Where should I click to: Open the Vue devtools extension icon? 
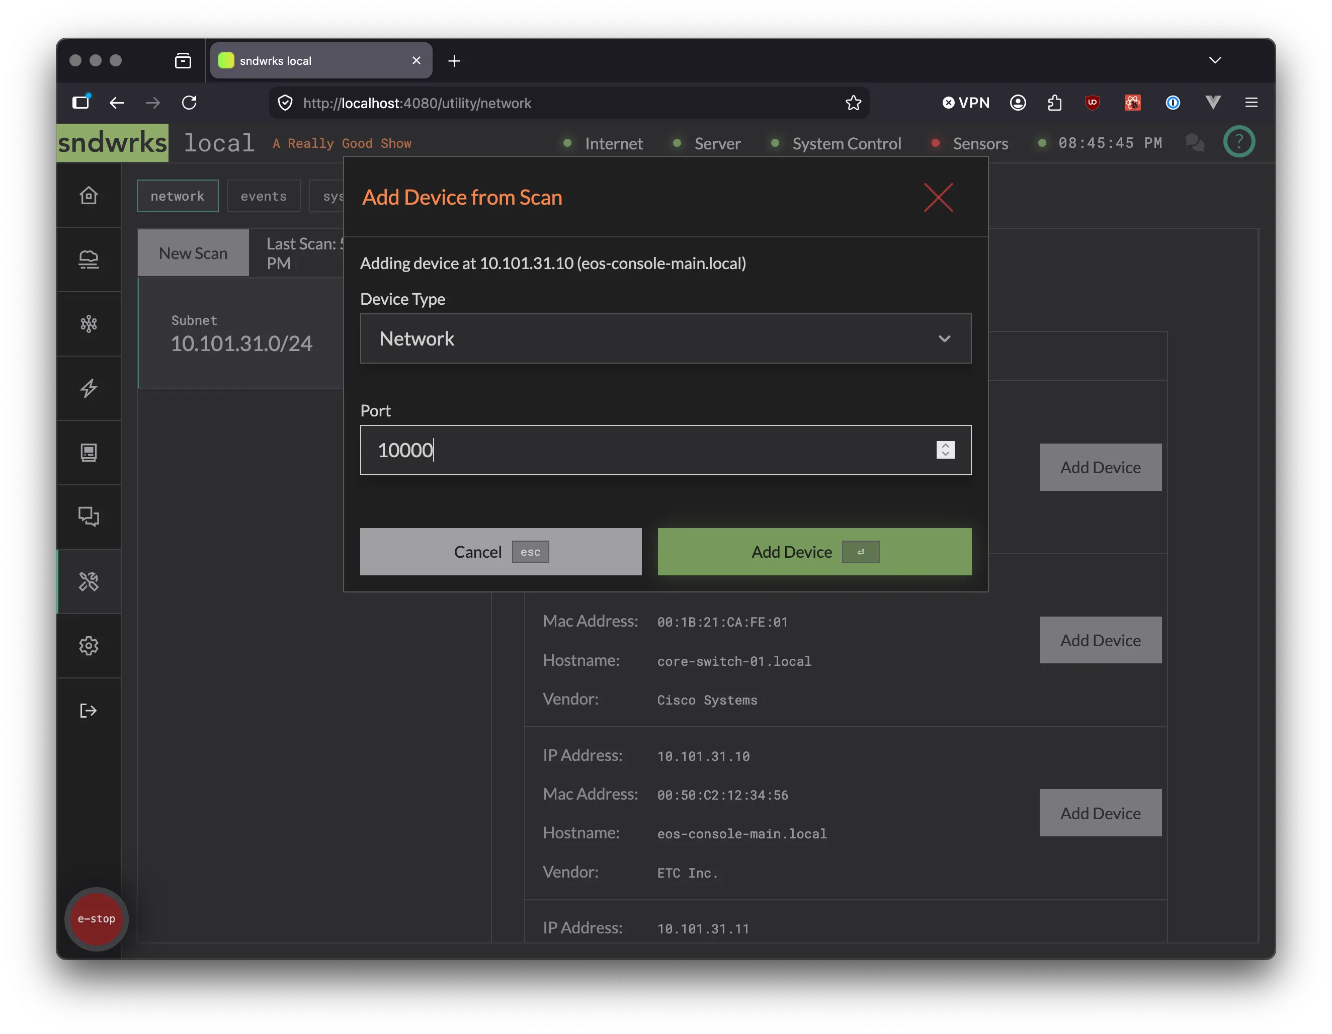pos(1212,103)
